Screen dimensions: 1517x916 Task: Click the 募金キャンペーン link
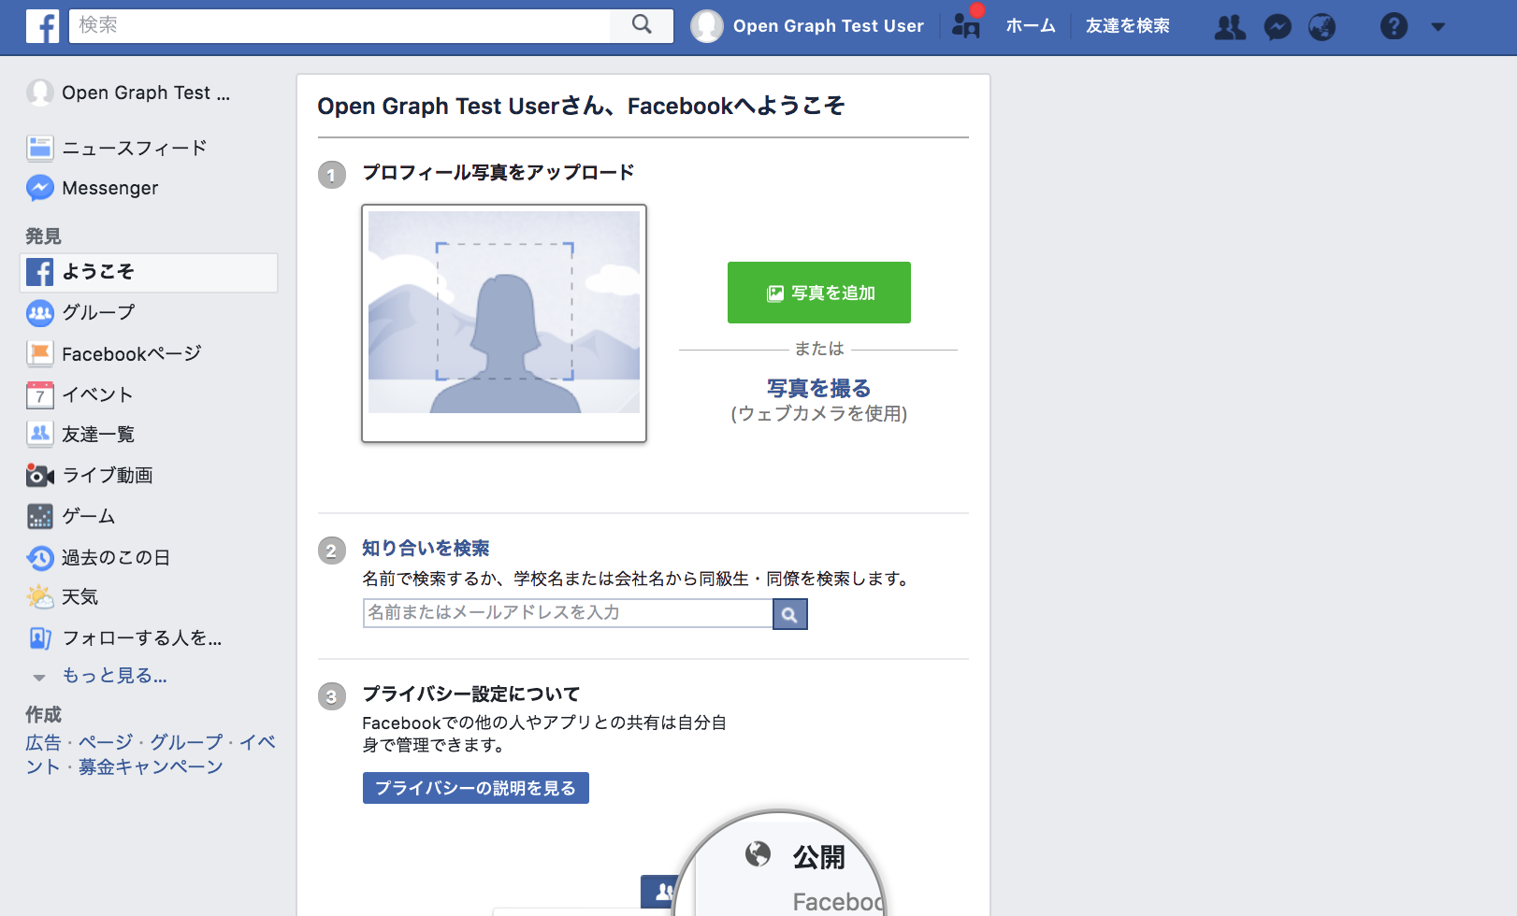151,767
